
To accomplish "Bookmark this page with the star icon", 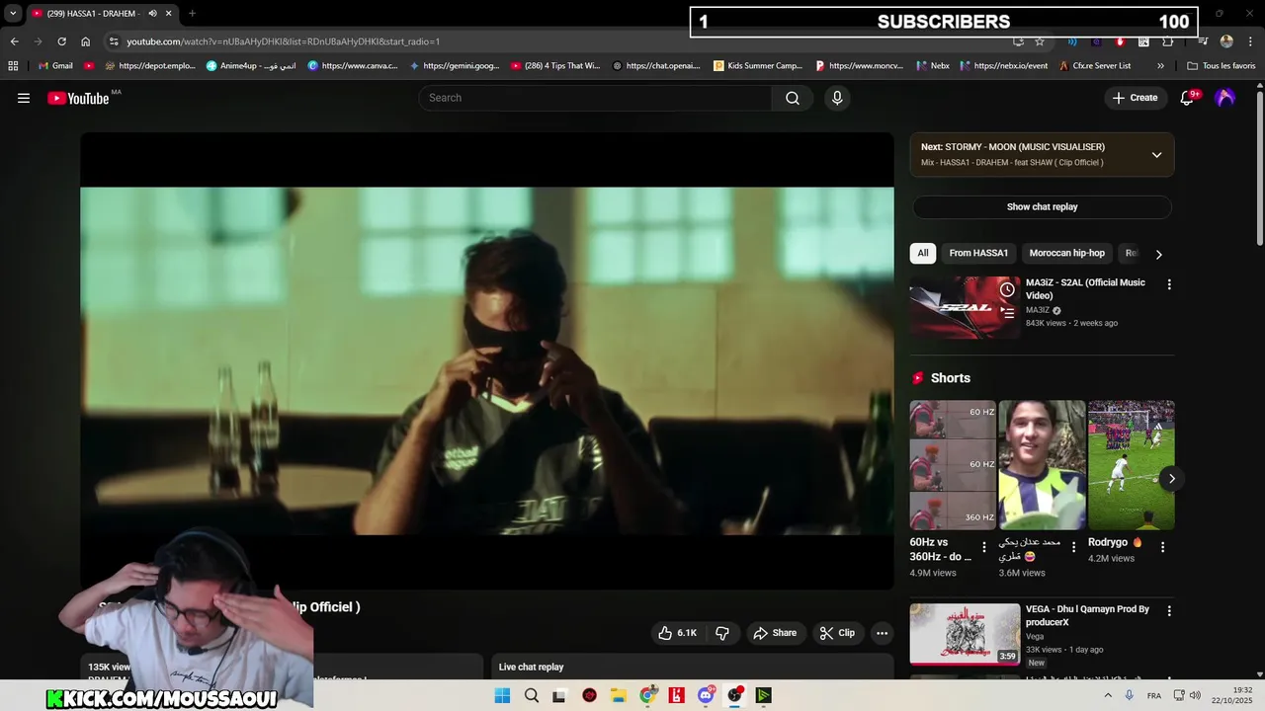I will point(1040,41).
